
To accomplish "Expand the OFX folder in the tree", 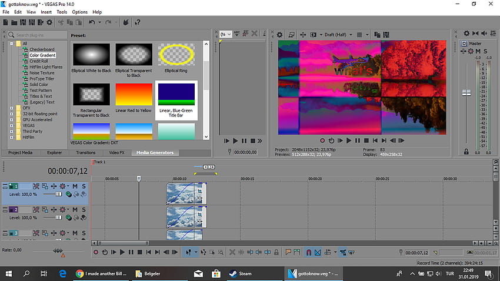I will pyautogui.click(x=12, y=108).
